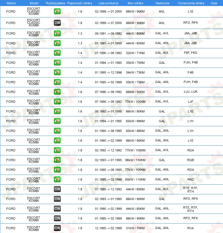223x233 pixels.
Task: Click the Oznaczenie silnika column header
Action: pos(191,3)
